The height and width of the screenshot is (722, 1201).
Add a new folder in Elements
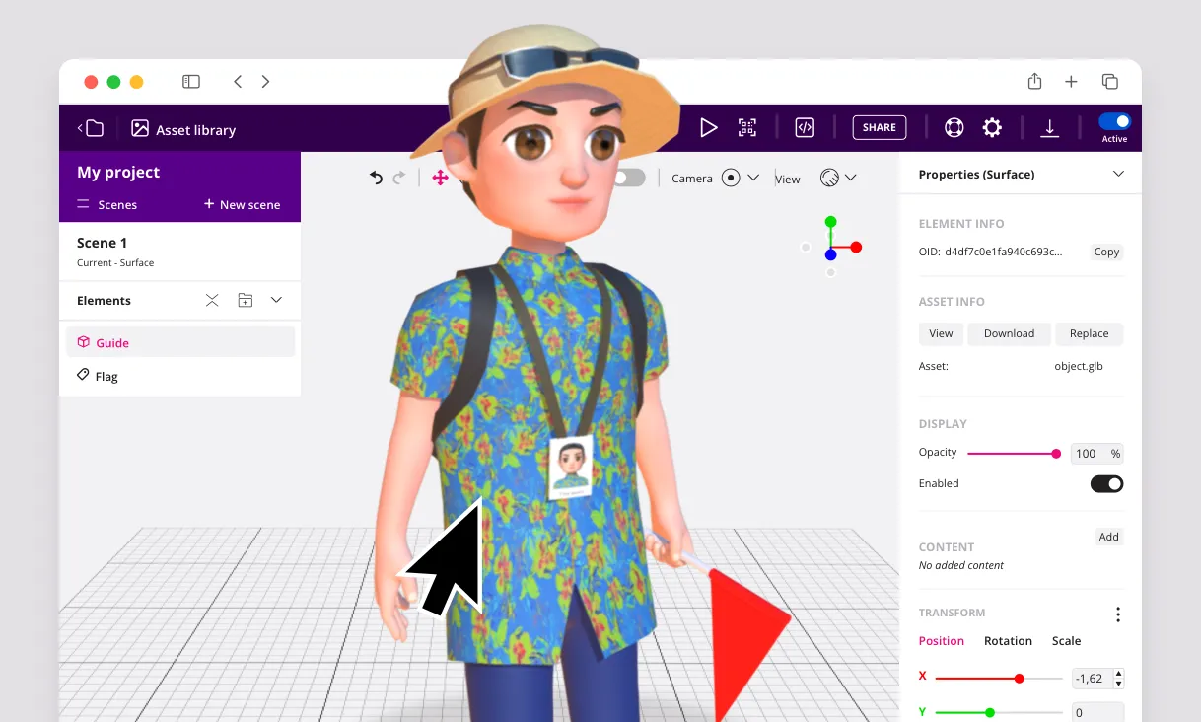tap(246, 300)
